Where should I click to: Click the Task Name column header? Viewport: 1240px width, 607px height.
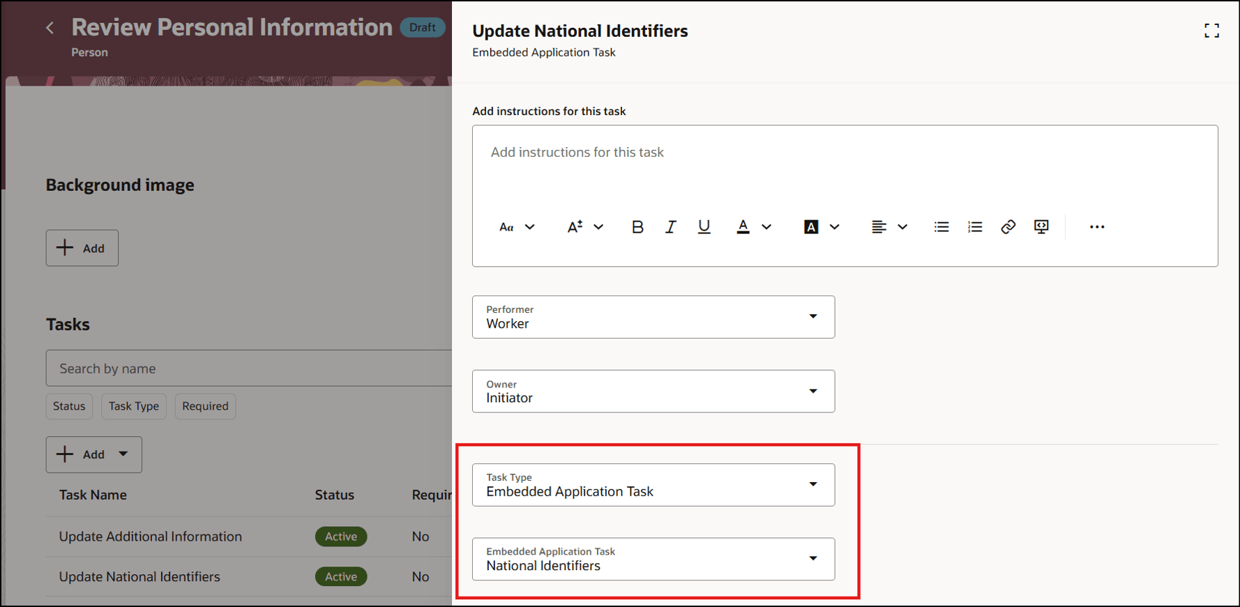pos(93,495)
